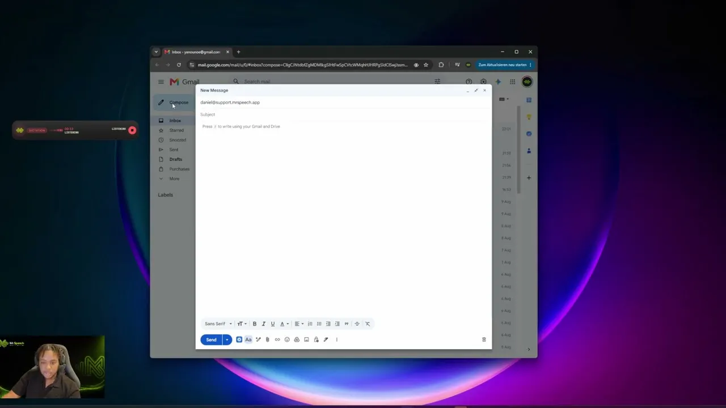Click Zum Aktualisieren neu starten button

pyautogui.click(x=504, y=65)
